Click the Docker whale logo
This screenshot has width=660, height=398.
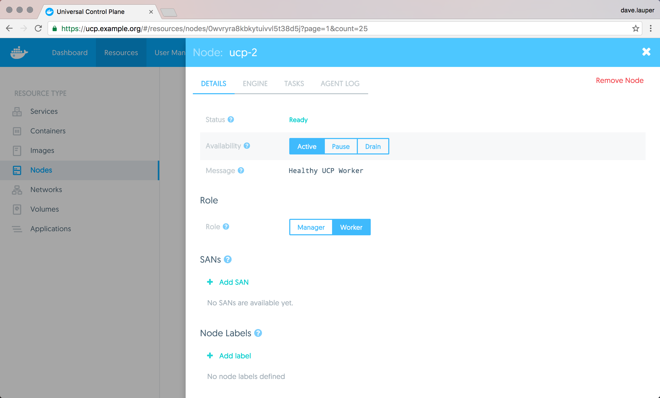[x=19, y=53]
